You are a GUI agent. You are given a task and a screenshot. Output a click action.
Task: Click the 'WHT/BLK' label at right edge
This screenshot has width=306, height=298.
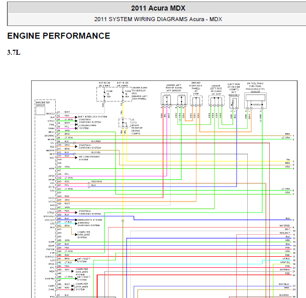point(285,269)
